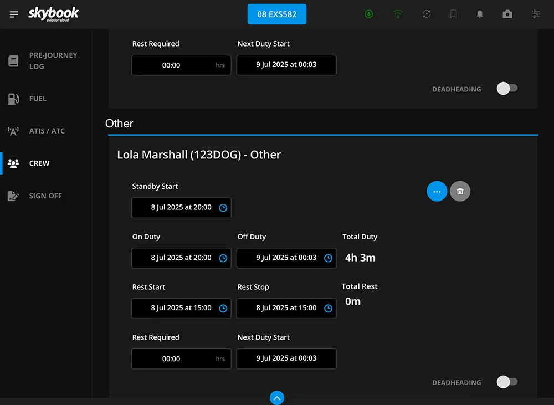
Task: Edit the Rest Start date field
Action: tap(181, 308)
